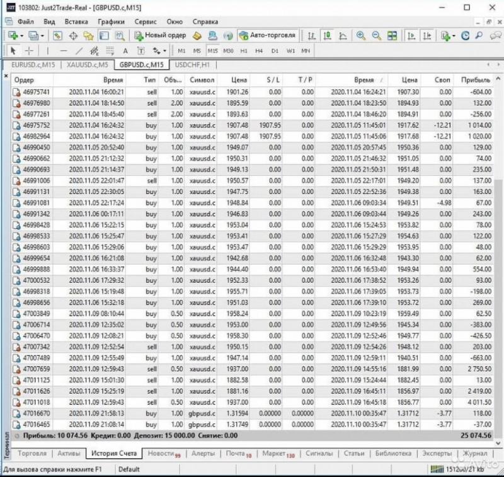This screenshot has width=504, height=477.
Task: Open the Графики menu
Action: tap(111, 22)
